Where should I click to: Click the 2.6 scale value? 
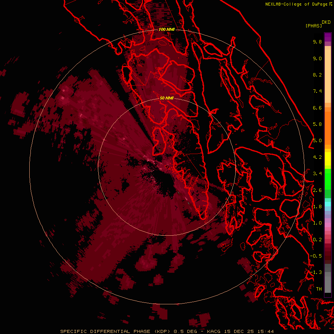(317, 190)
